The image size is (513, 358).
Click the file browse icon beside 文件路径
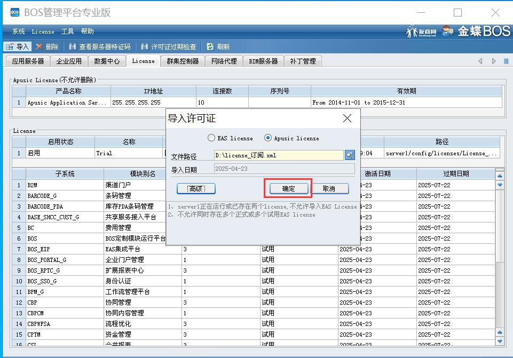(x=350, y=155)
